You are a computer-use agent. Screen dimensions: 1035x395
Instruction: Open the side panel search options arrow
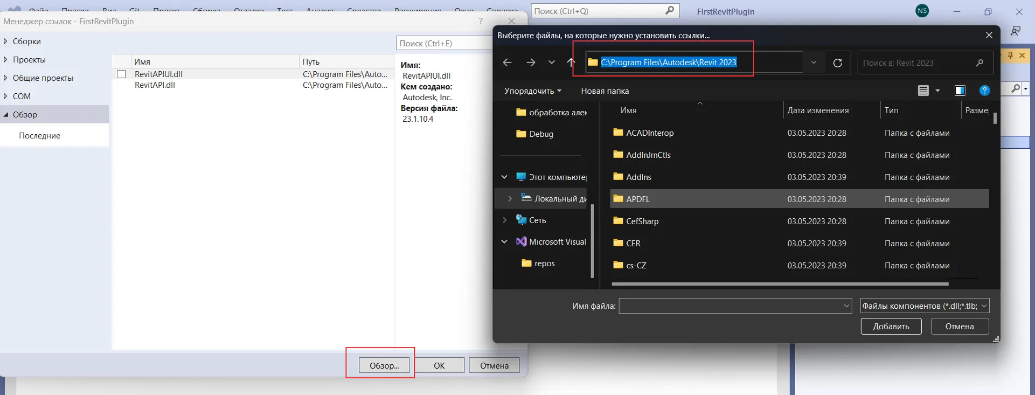(1025, 88)
